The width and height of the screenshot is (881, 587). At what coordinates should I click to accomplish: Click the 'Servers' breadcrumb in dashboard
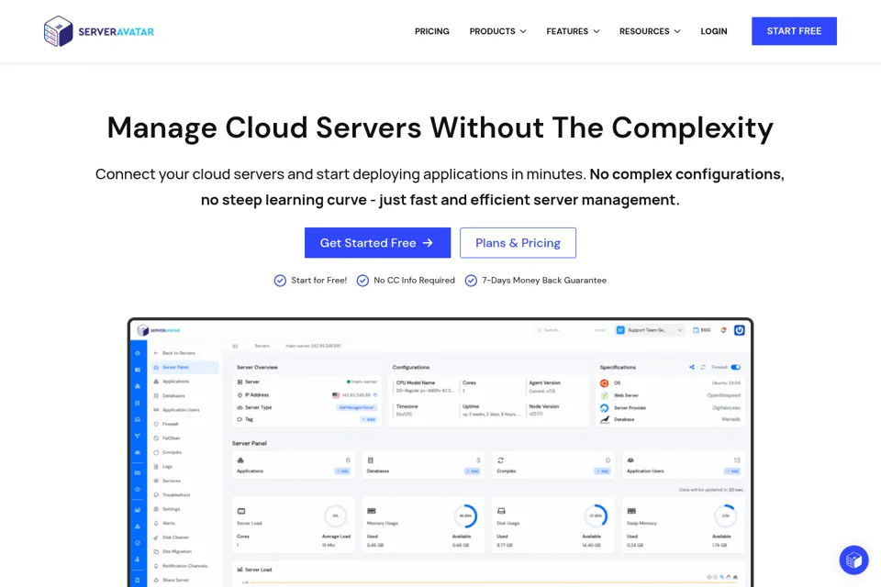pyautogui.click(x=262, y=346)
